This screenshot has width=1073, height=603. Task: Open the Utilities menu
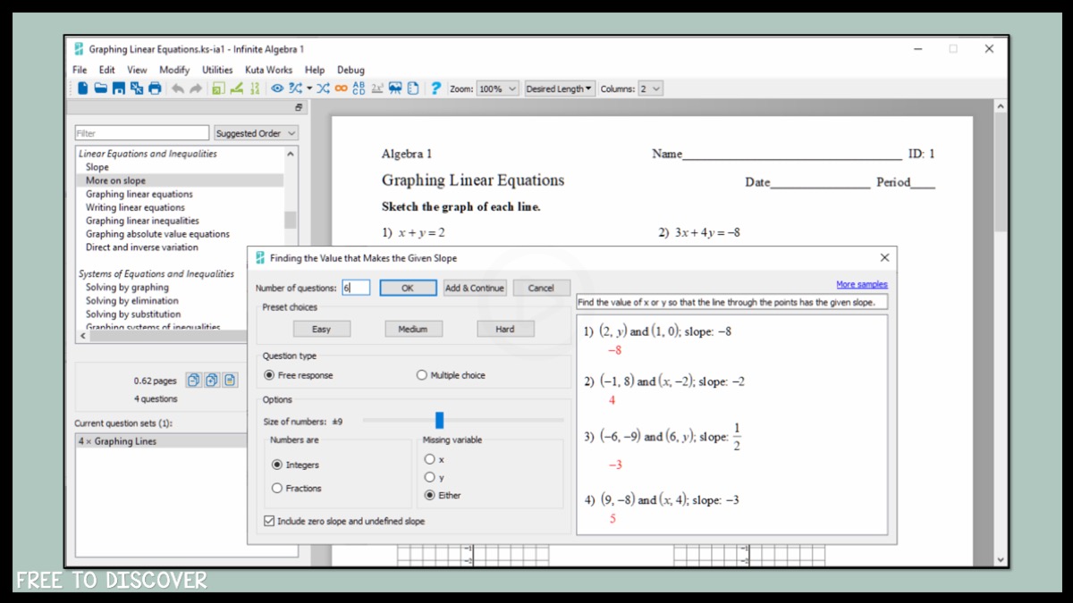pos(217,70)
